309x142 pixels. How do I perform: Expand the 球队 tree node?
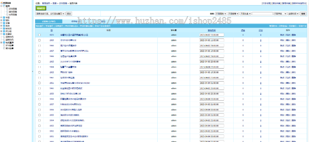[1, 20]
